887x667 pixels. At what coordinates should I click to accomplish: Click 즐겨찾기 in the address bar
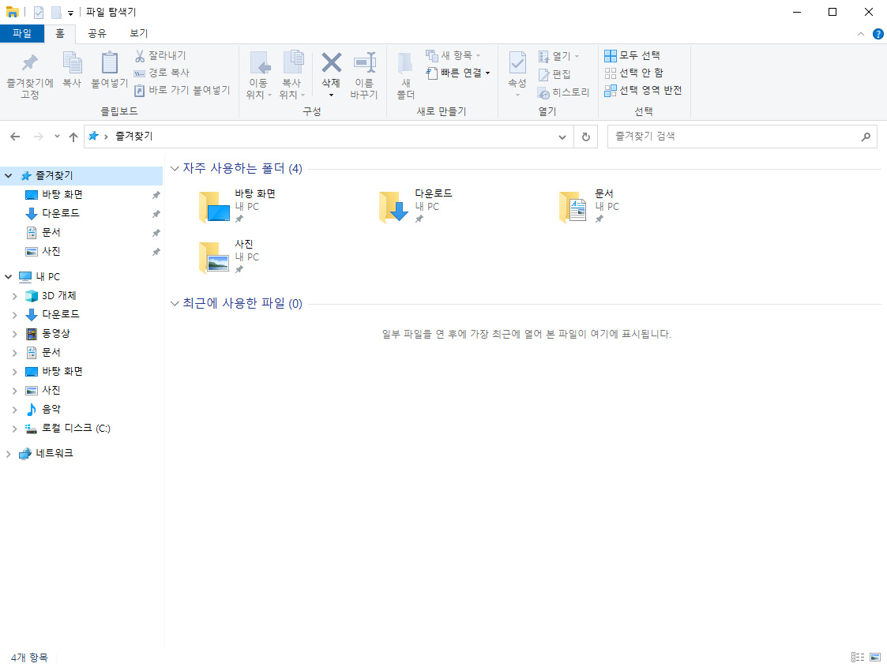134,137
